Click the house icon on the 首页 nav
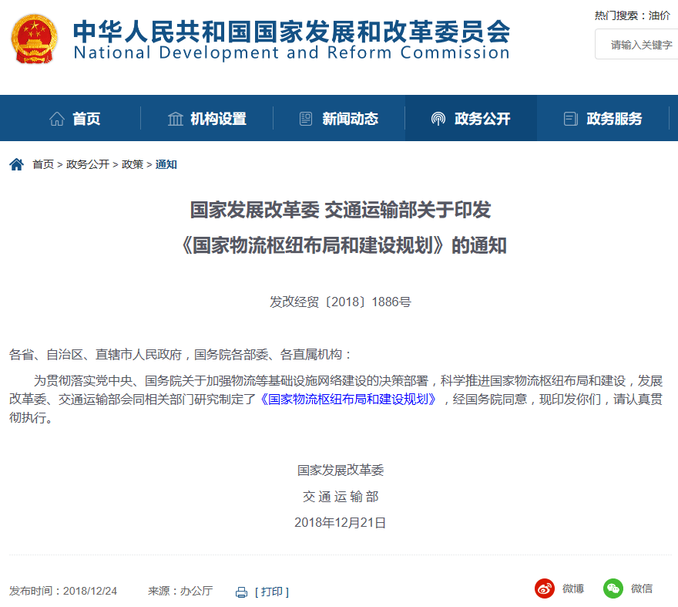Screen dimensions: 678x607 tap(55, 117)
